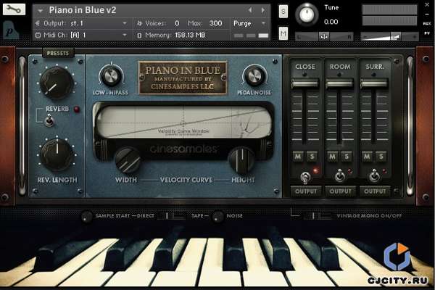Open the CLOSE mic OUTPUT selector
This screenshot has width=435, height=290.
pos(306,191)
